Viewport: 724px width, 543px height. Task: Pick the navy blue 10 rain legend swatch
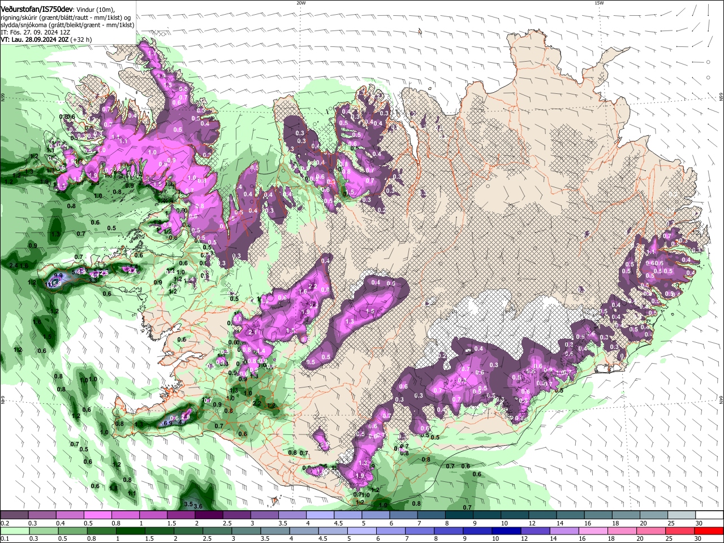506,531
